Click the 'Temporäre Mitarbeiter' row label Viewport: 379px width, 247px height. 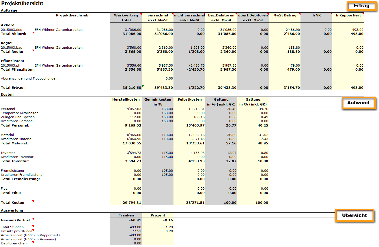[x=19, y=113]
